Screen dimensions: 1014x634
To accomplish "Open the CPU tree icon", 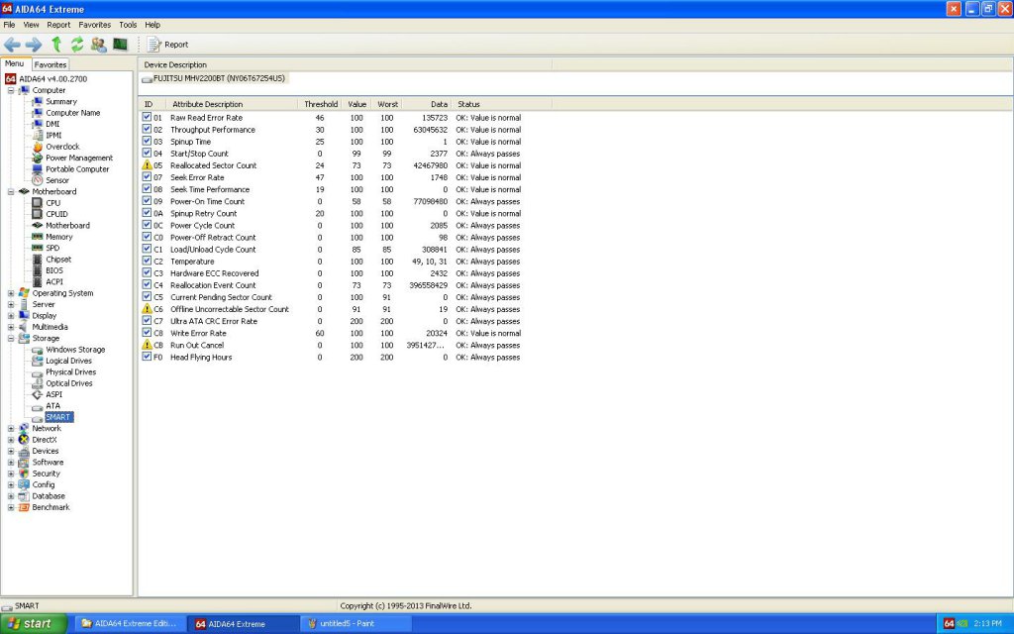I will pos(38,203).
